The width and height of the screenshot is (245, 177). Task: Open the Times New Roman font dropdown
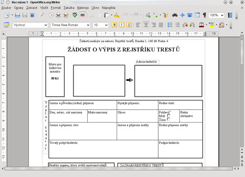click(x=88, y=25)
